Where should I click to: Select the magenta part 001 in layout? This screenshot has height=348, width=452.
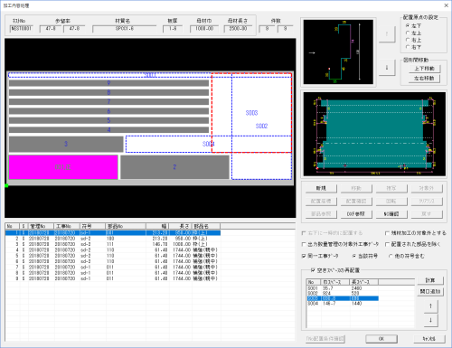[63, 167]
